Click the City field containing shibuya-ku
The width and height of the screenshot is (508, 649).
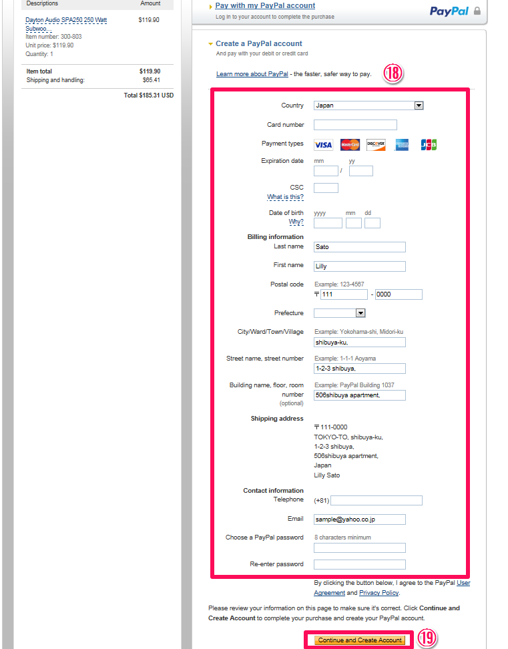point(360,343)
